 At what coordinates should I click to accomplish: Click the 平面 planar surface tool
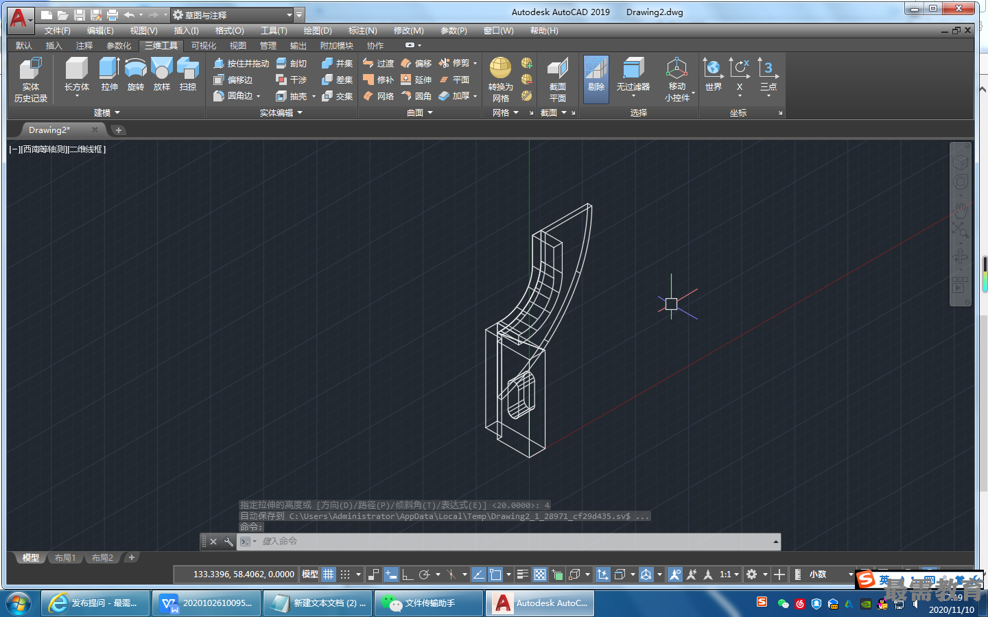[x=454, y=80]
